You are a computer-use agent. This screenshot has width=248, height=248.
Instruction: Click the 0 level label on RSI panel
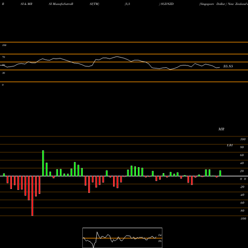click(2, 85)
